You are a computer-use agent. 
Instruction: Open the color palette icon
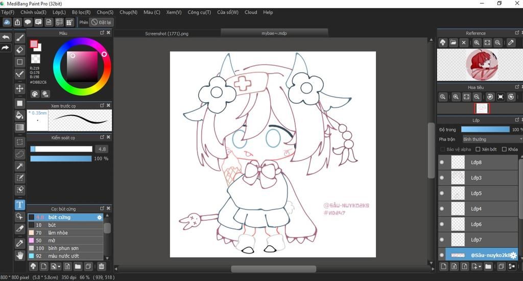pos(35,94)
